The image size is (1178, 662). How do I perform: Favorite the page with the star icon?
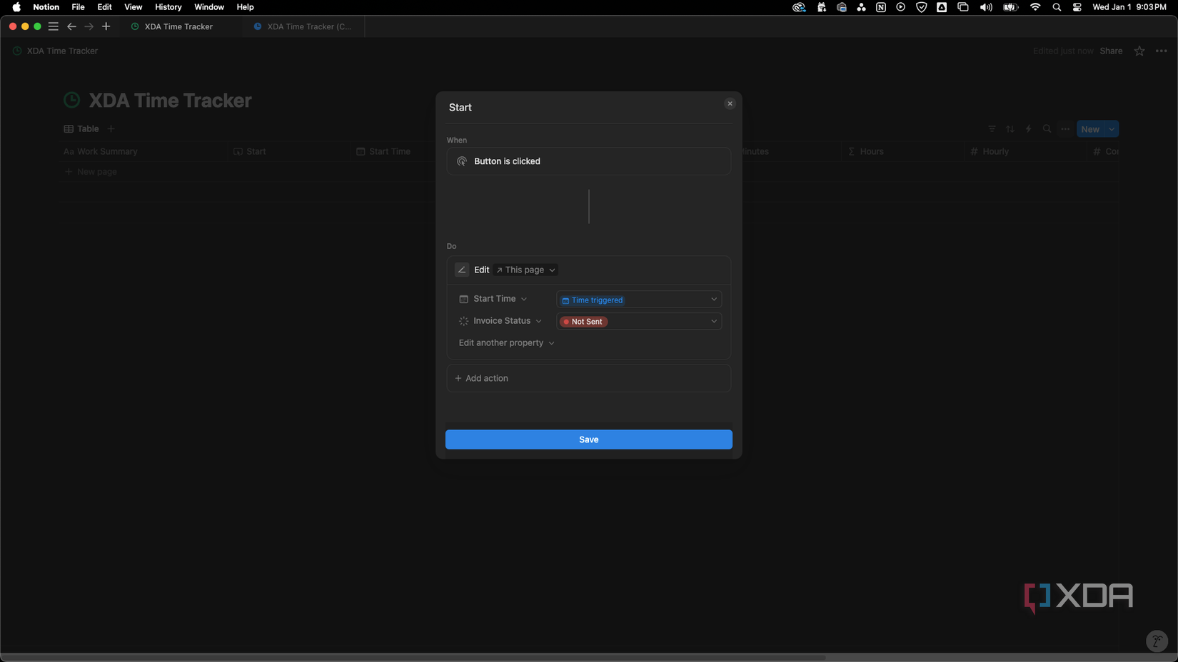coord(1139,51)
